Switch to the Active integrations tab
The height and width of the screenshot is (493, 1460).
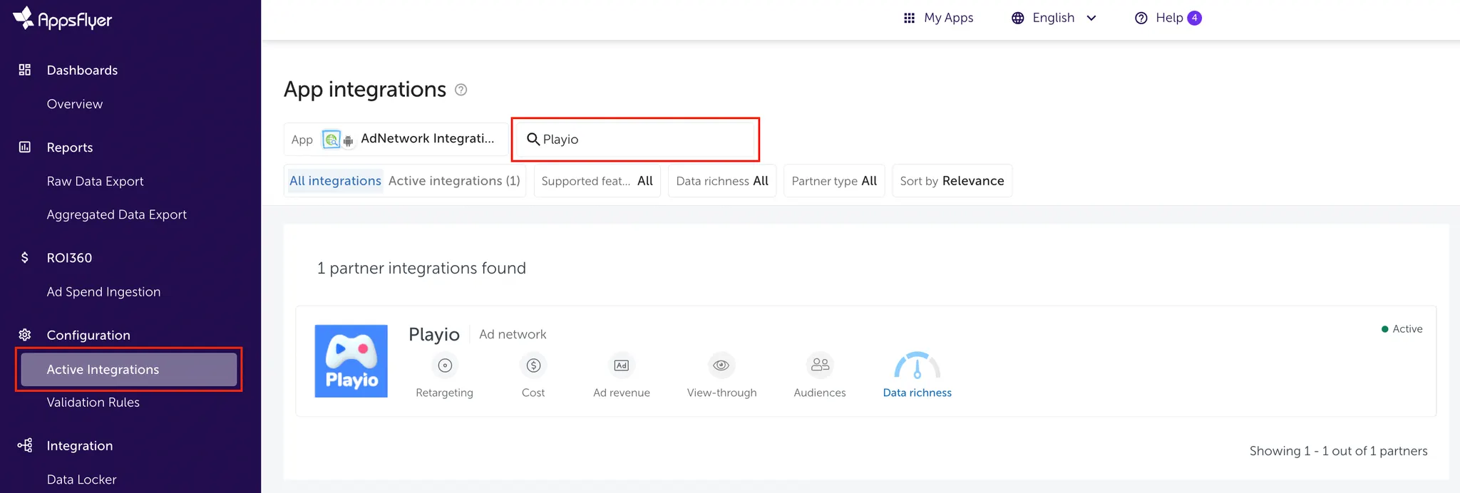[x=454, y=181]
